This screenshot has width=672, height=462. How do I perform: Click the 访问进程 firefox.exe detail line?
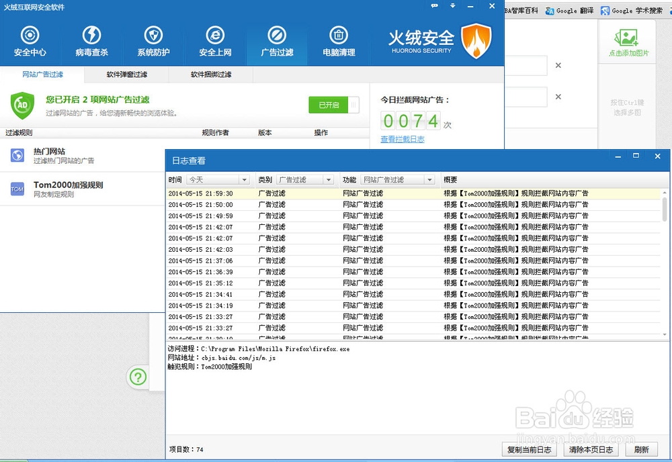click(x=259, y=349)
